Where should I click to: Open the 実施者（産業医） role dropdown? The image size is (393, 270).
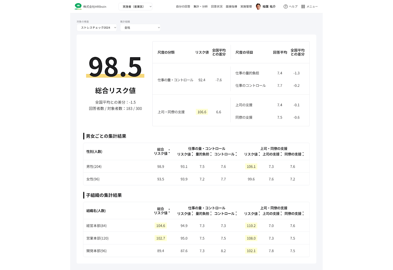tap(135, 7)
